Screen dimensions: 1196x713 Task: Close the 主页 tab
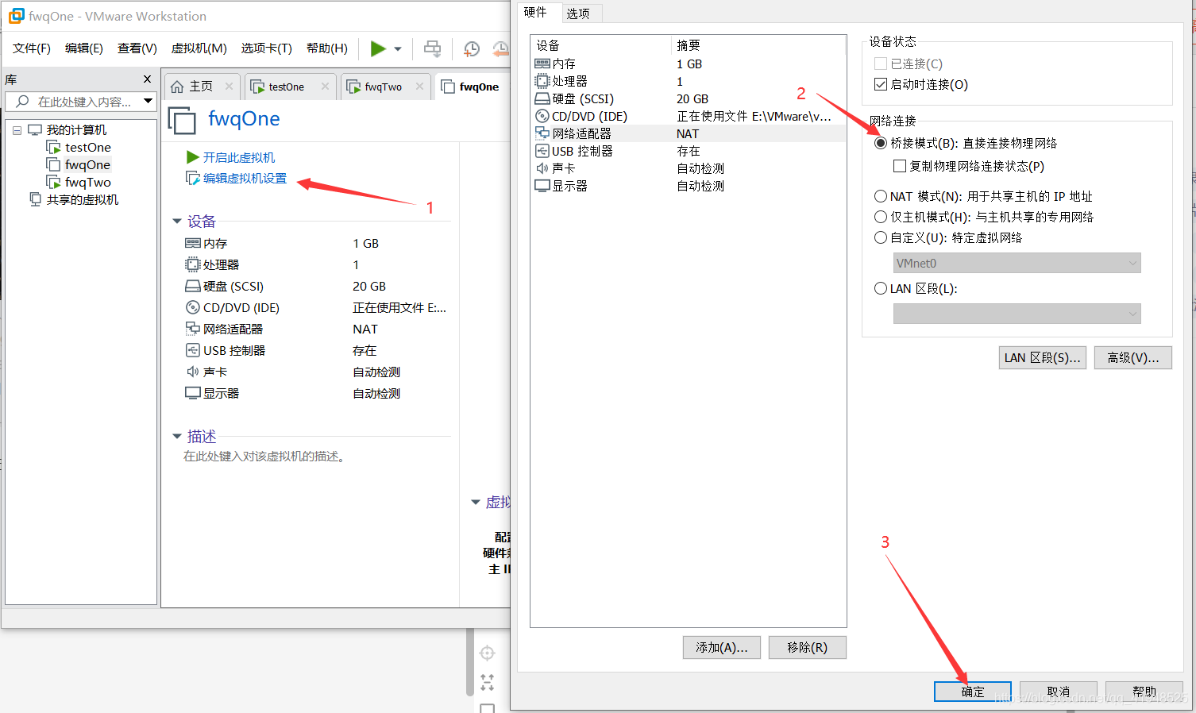coord(229,87)
